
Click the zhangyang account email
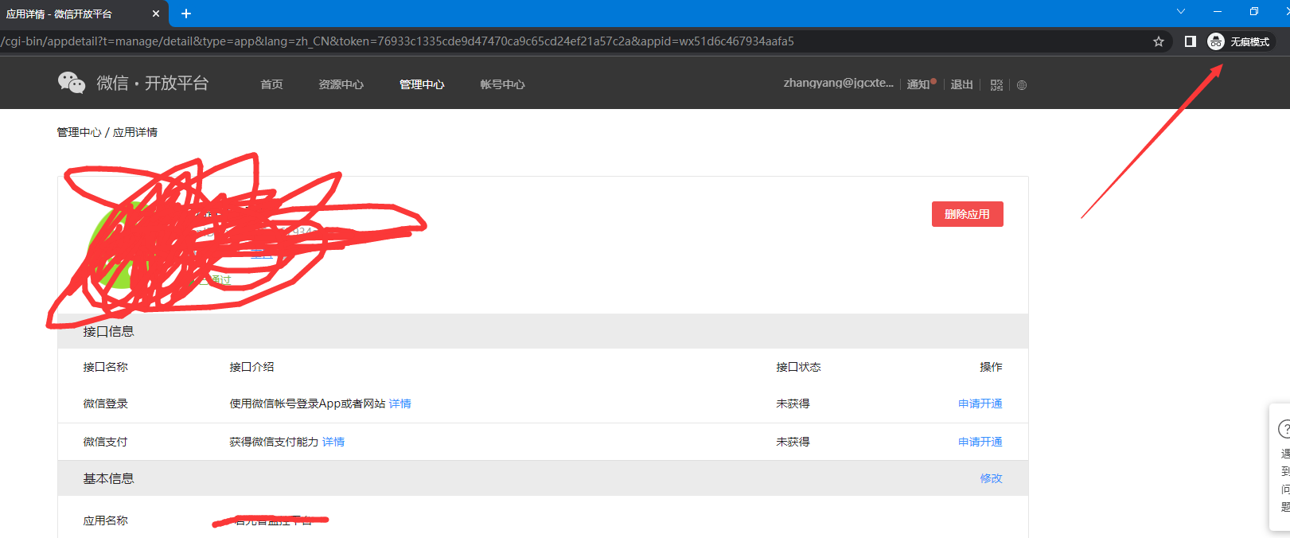[x=838, y=83]
